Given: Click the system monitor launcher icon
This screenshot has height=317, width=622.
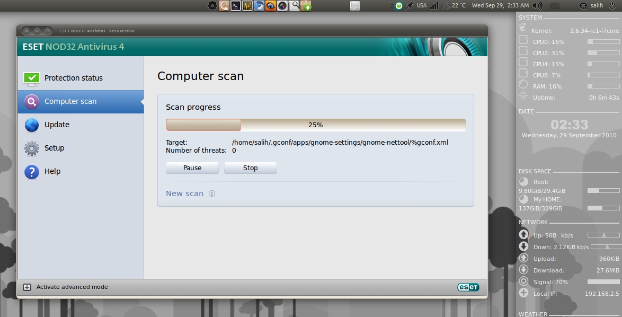Looking at the screenshot, I should pos(247,6).
